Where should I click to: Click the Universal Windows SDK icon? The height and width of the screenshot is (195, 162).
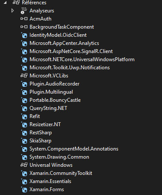click(24, 165)
